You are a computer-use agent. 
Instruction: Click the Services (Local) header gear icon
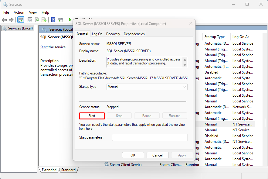(44, 29)
